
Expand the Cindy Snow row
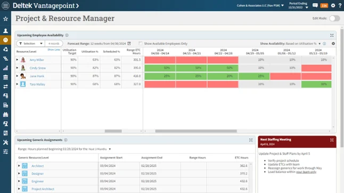(x=17, y=68)
